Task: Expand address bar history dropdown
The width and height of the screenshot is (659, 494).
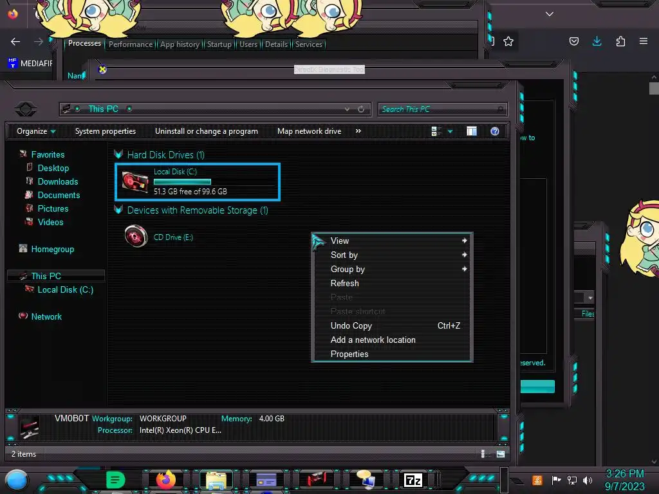Action: [347, 109]
